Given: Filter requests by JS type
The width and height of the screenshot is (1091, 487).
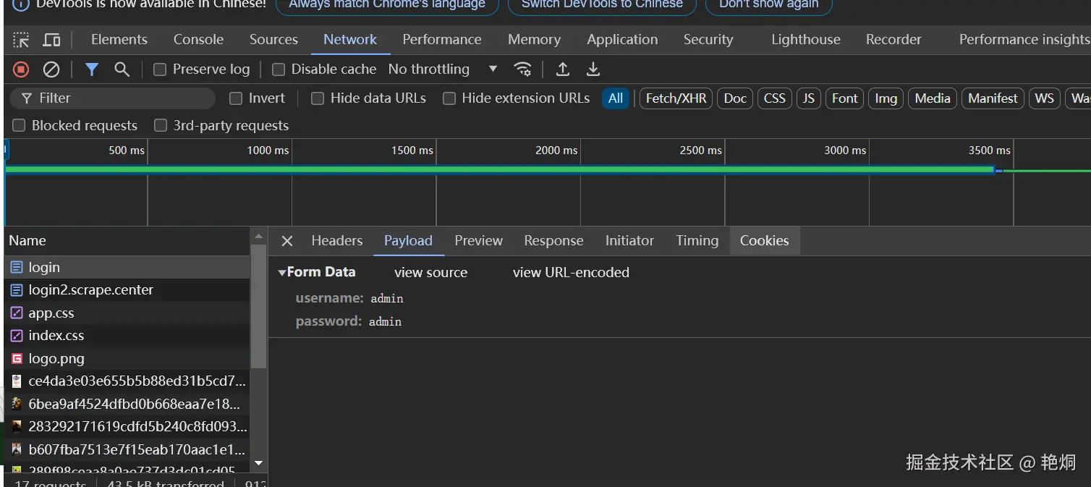Looking at the screenshot, I should 809,98.
